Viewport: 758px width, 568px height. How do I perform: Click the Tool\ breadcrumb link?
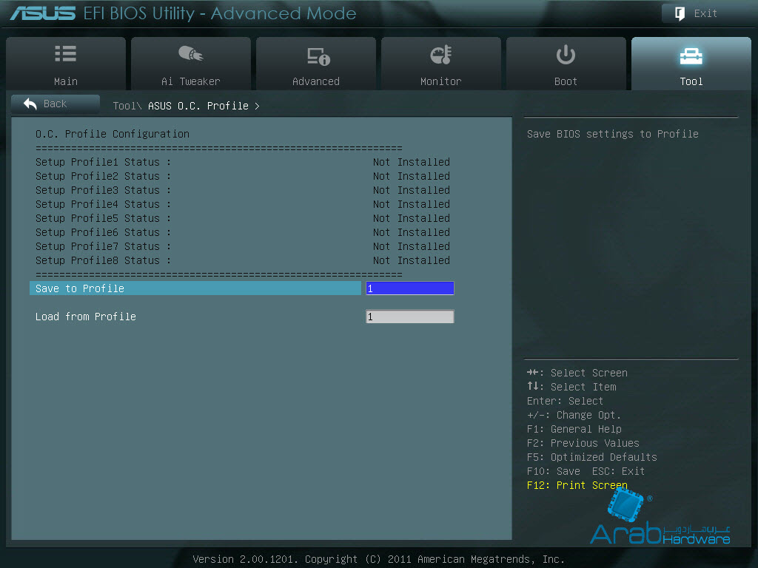(127, 106)
